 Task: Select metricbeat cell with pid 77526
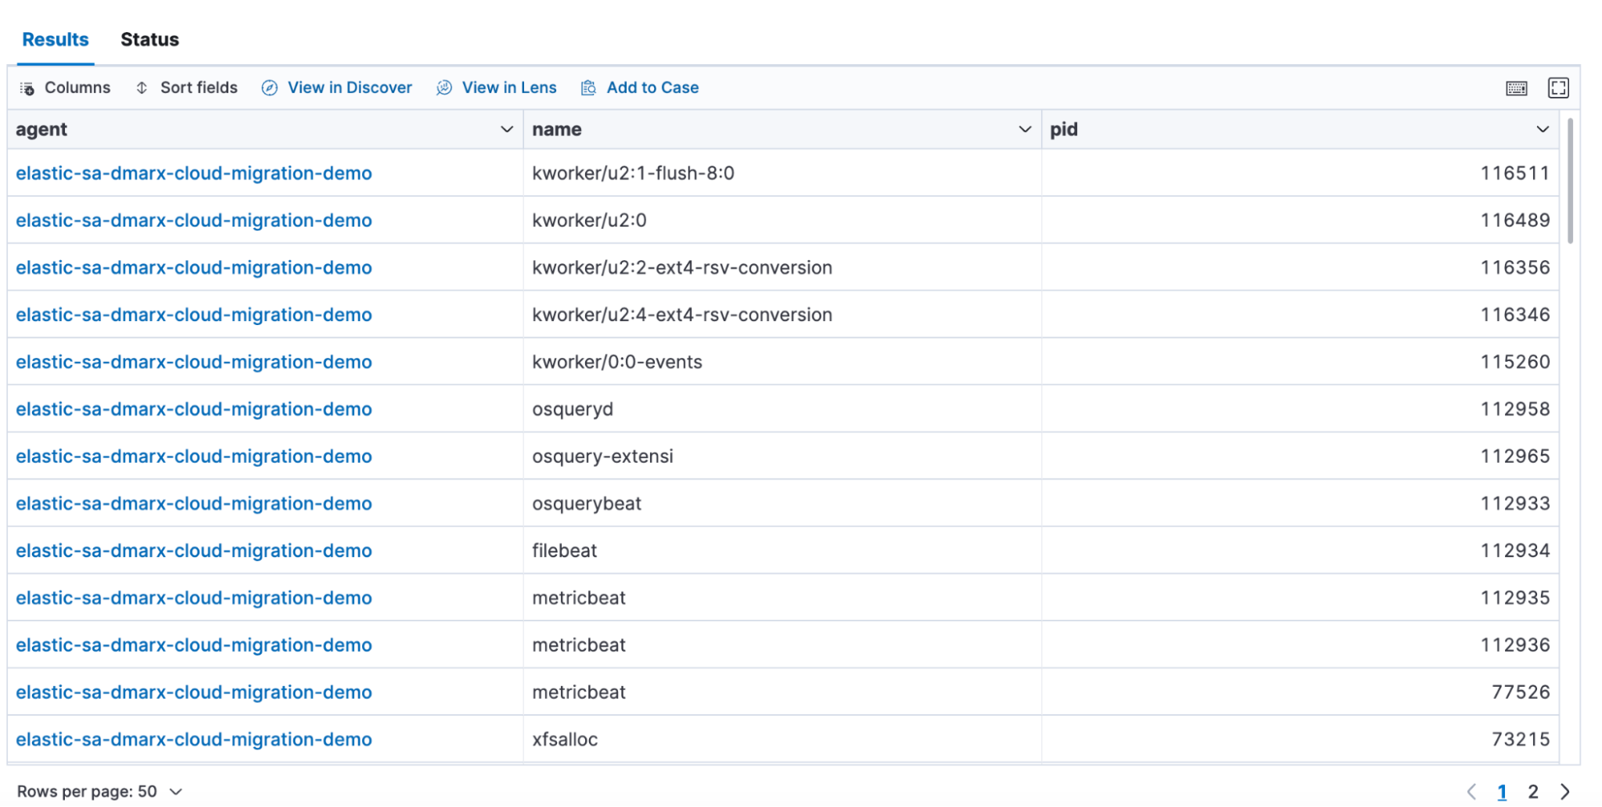(782, 693)
